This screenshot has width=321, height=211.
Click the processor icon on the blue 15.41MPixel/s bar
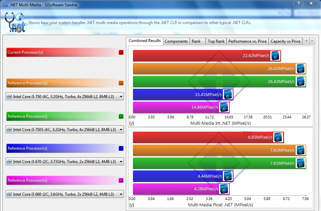tap(228, 95)
